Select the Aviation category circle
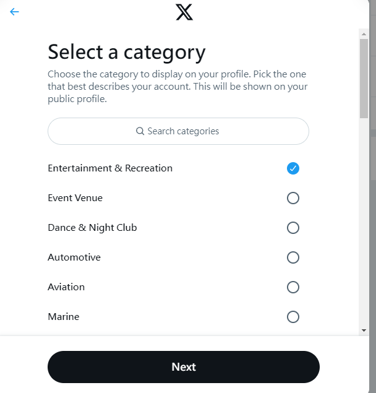Viewport: 376px width, 393px height. point(293,287)
